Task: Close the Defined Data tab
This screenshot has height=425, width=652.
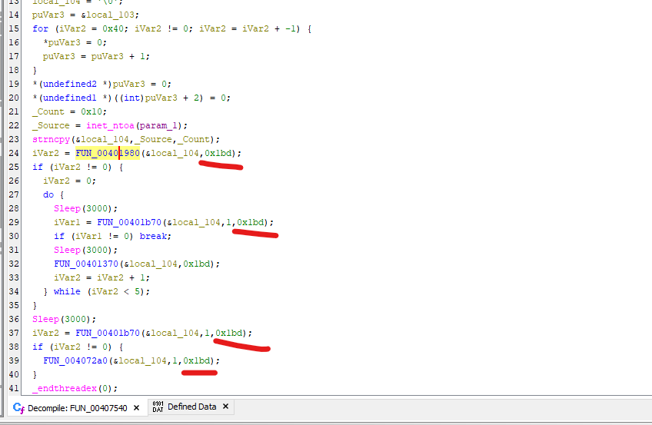Action: point(227,407)
